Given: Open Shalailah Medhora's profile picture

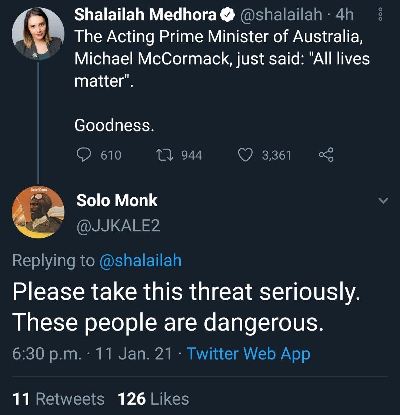Looking at the screenshot, I should point(38,34).
